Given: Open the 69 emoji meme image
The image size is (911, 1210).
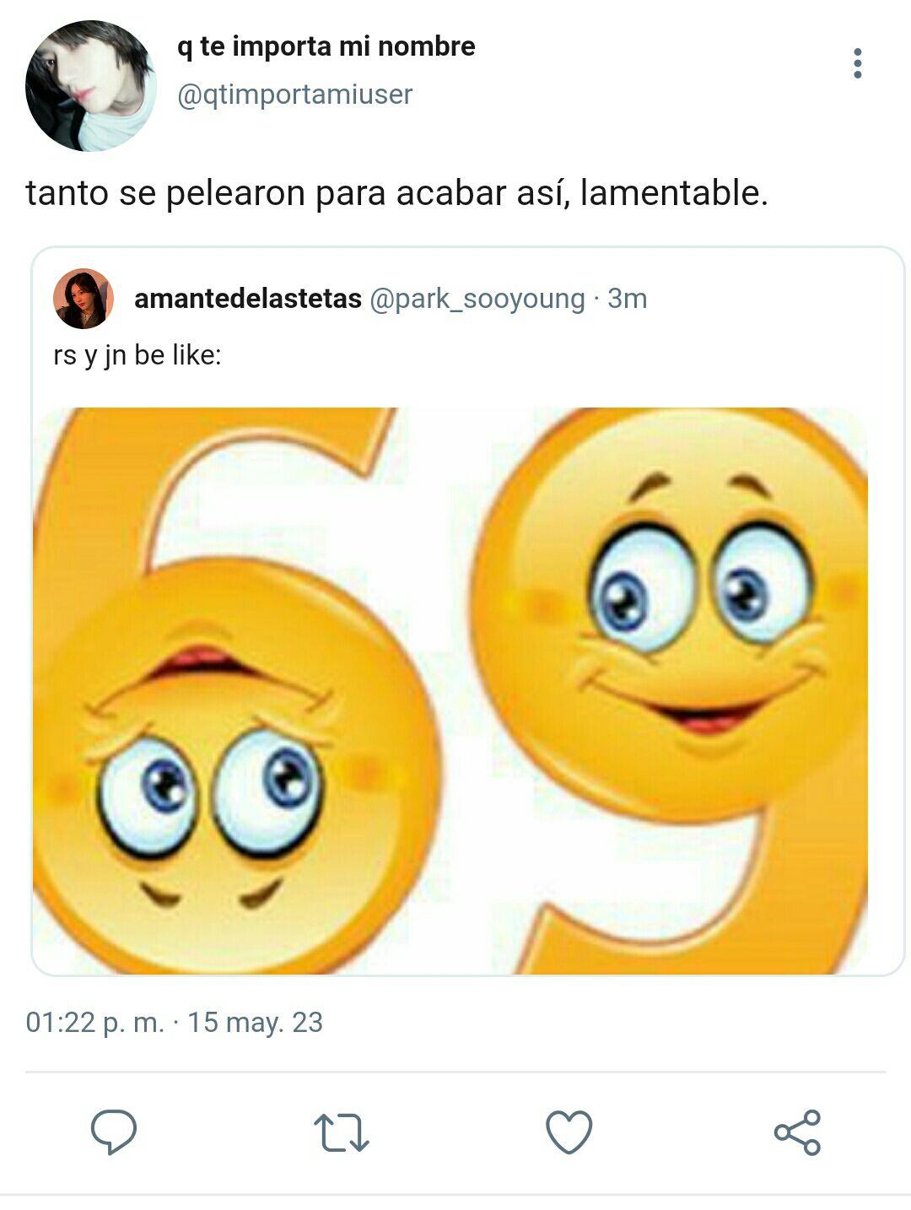Looking at the screenshot, I should (450, 691).
